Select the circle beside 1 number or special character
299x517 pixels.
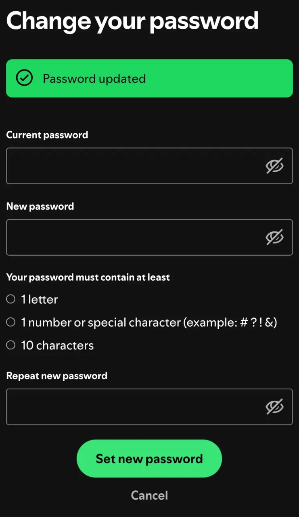pos(11,322)
